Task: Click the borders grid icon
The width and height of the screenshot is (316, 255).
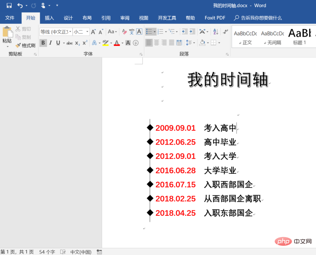Action: 214,43
